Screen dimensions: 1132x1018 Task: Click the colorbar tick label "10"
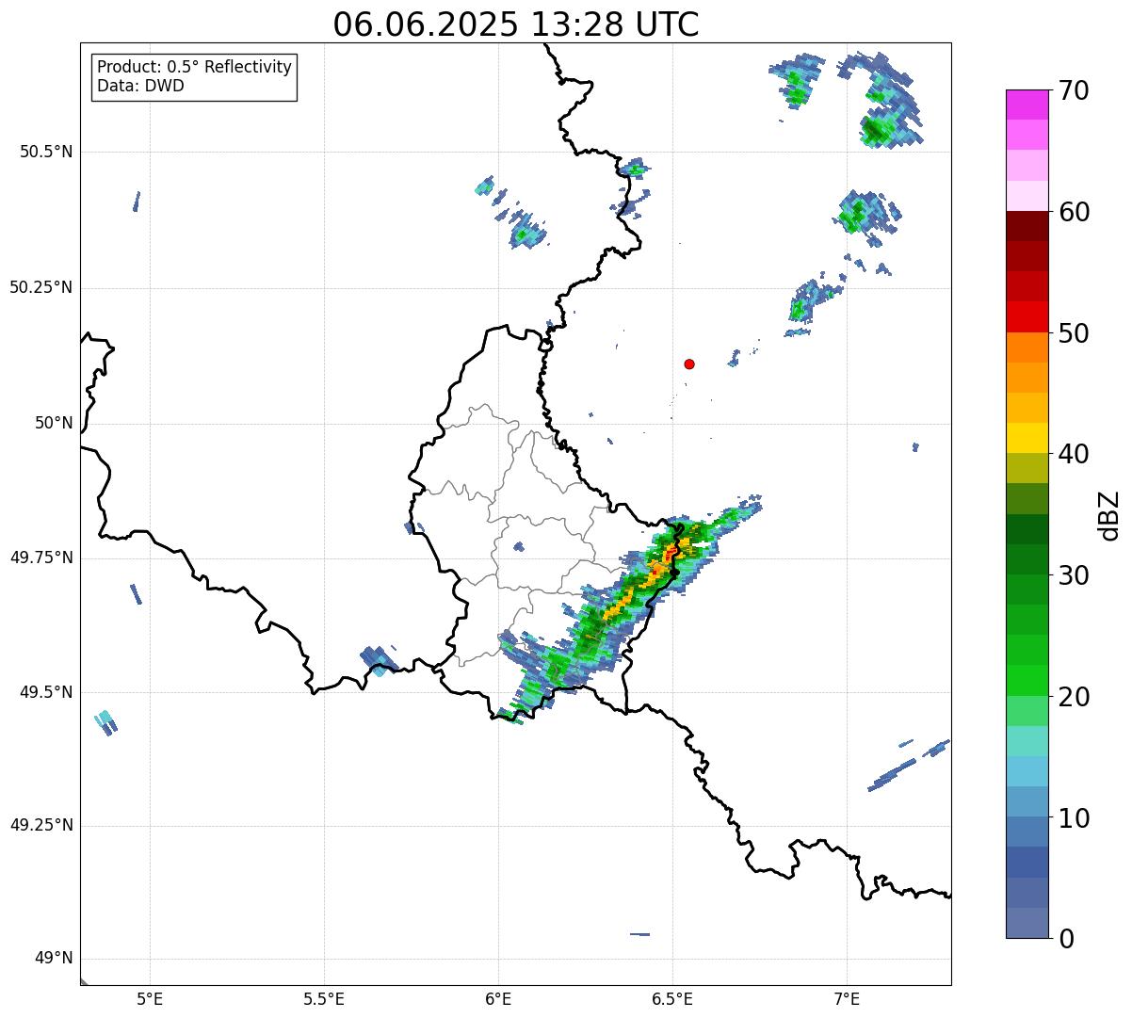pos(1074,818)
